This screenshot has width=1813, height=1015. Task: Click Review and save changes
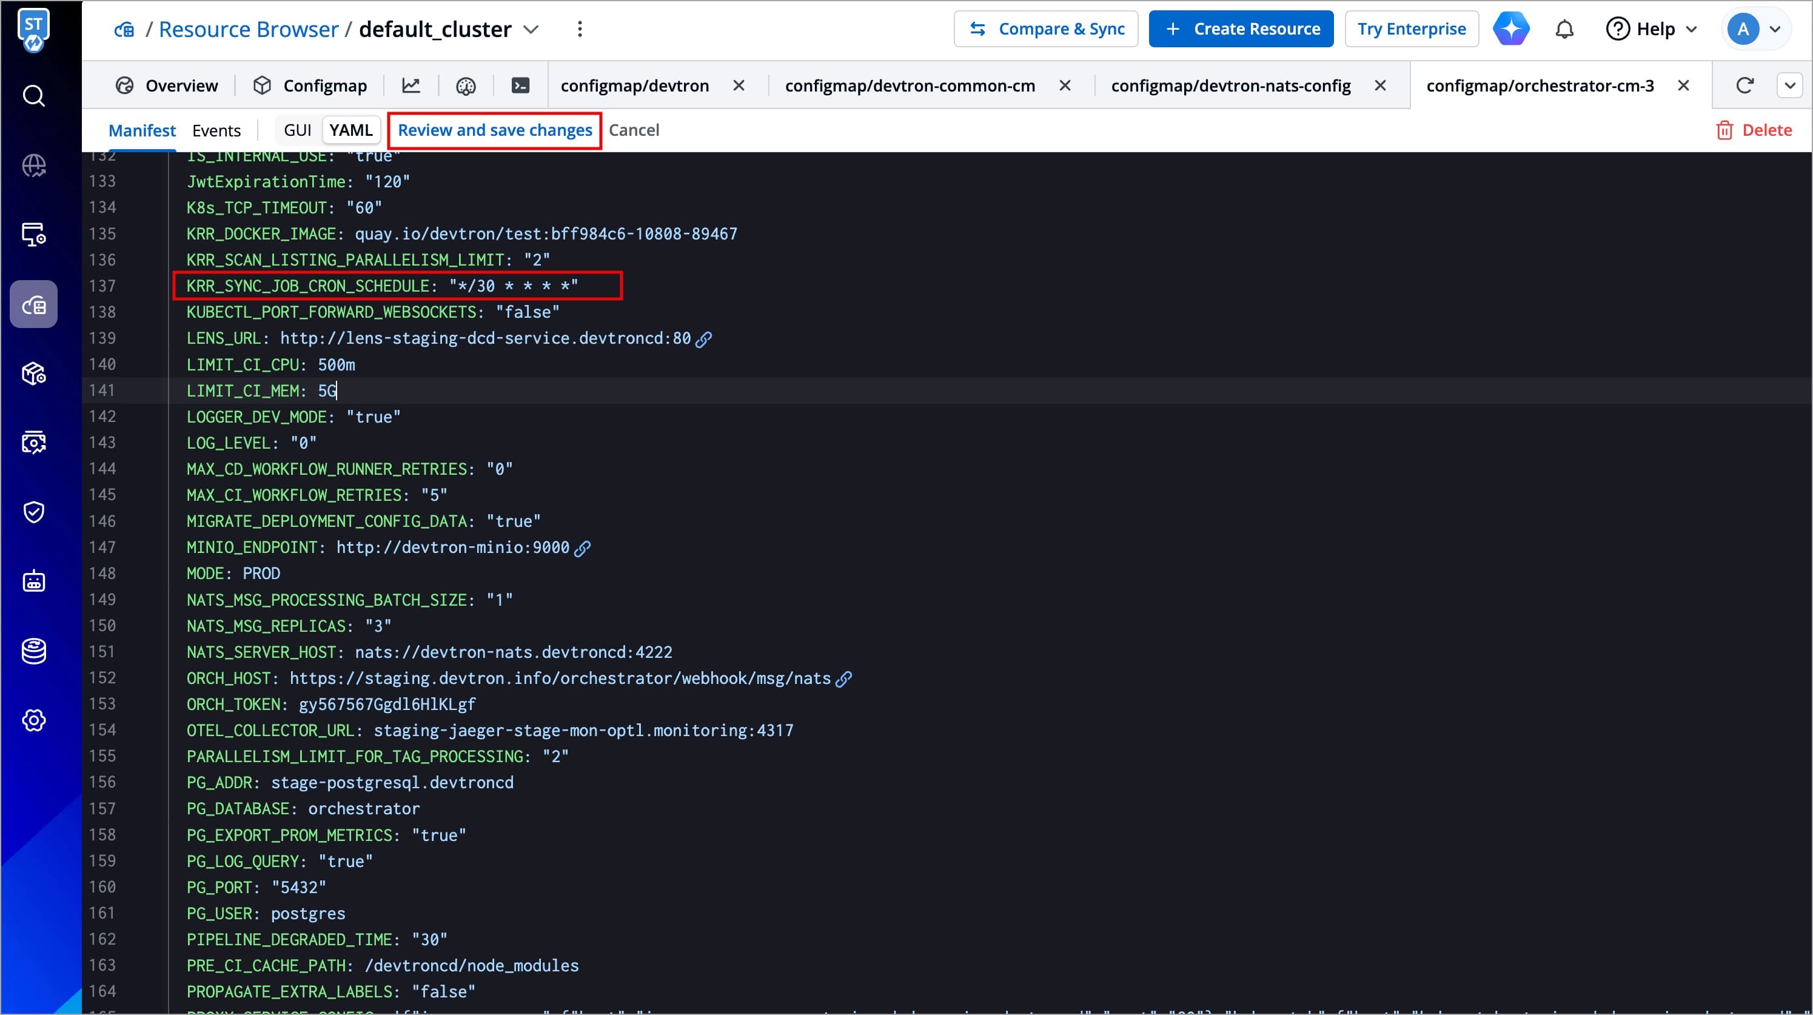[495, 130]
